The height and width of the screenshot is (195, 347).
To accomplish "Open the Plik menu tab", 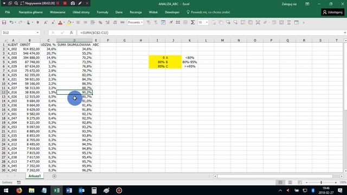I will [x=7, y=12].
